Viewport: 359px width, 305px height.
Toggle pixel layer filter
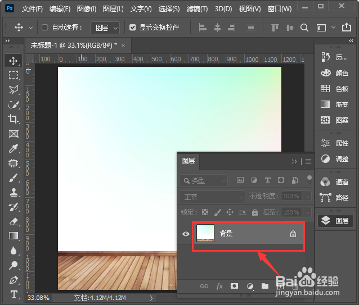click(240, 180)
